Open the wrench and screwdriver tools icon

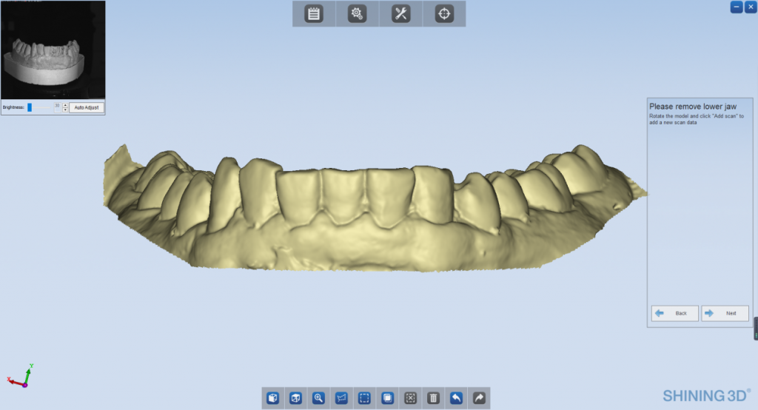tap(400, 13)
